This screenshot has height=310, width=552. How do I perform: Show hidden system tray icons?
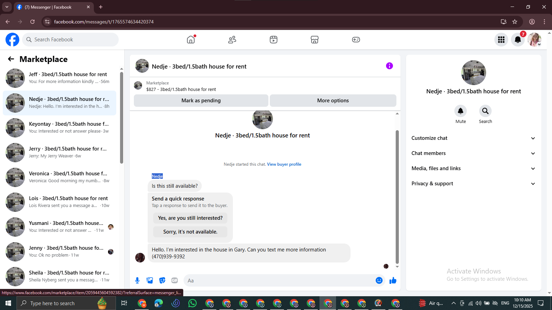coord(453,303)
